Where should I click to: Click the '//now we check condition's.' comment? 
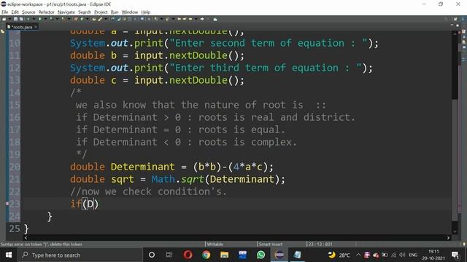pos(148,191)
